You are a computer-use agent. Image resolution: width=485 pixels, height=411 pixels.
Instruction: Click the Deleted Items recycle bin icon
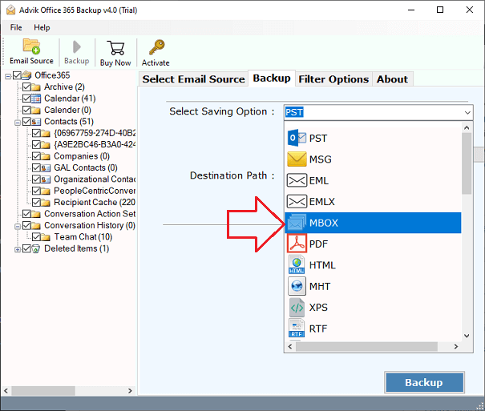(36, 248)
